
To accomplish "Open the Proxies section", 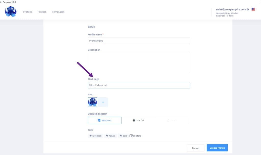I will 42,12.
